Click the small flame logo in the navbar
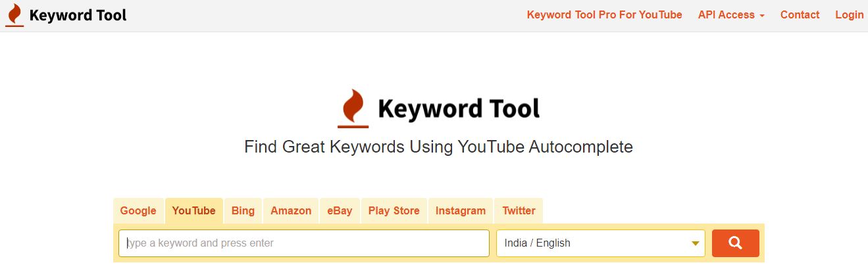The image size is (868, 265). point(14,15)
